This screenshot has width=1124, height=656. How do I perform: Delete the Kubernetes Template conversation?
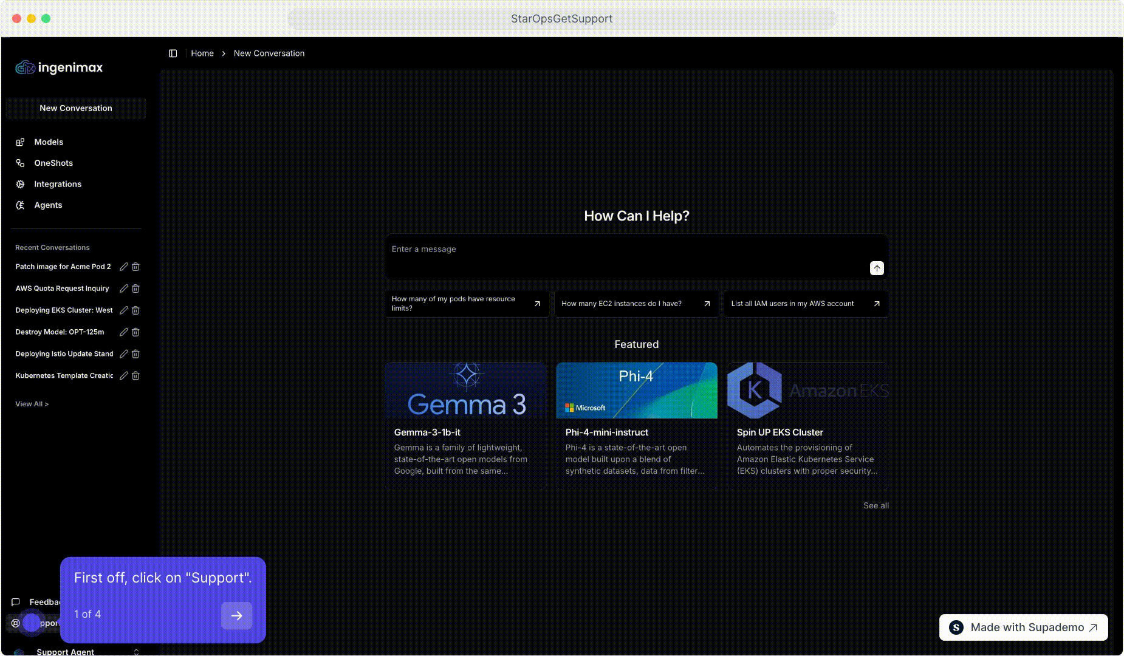tap(135, 376)
